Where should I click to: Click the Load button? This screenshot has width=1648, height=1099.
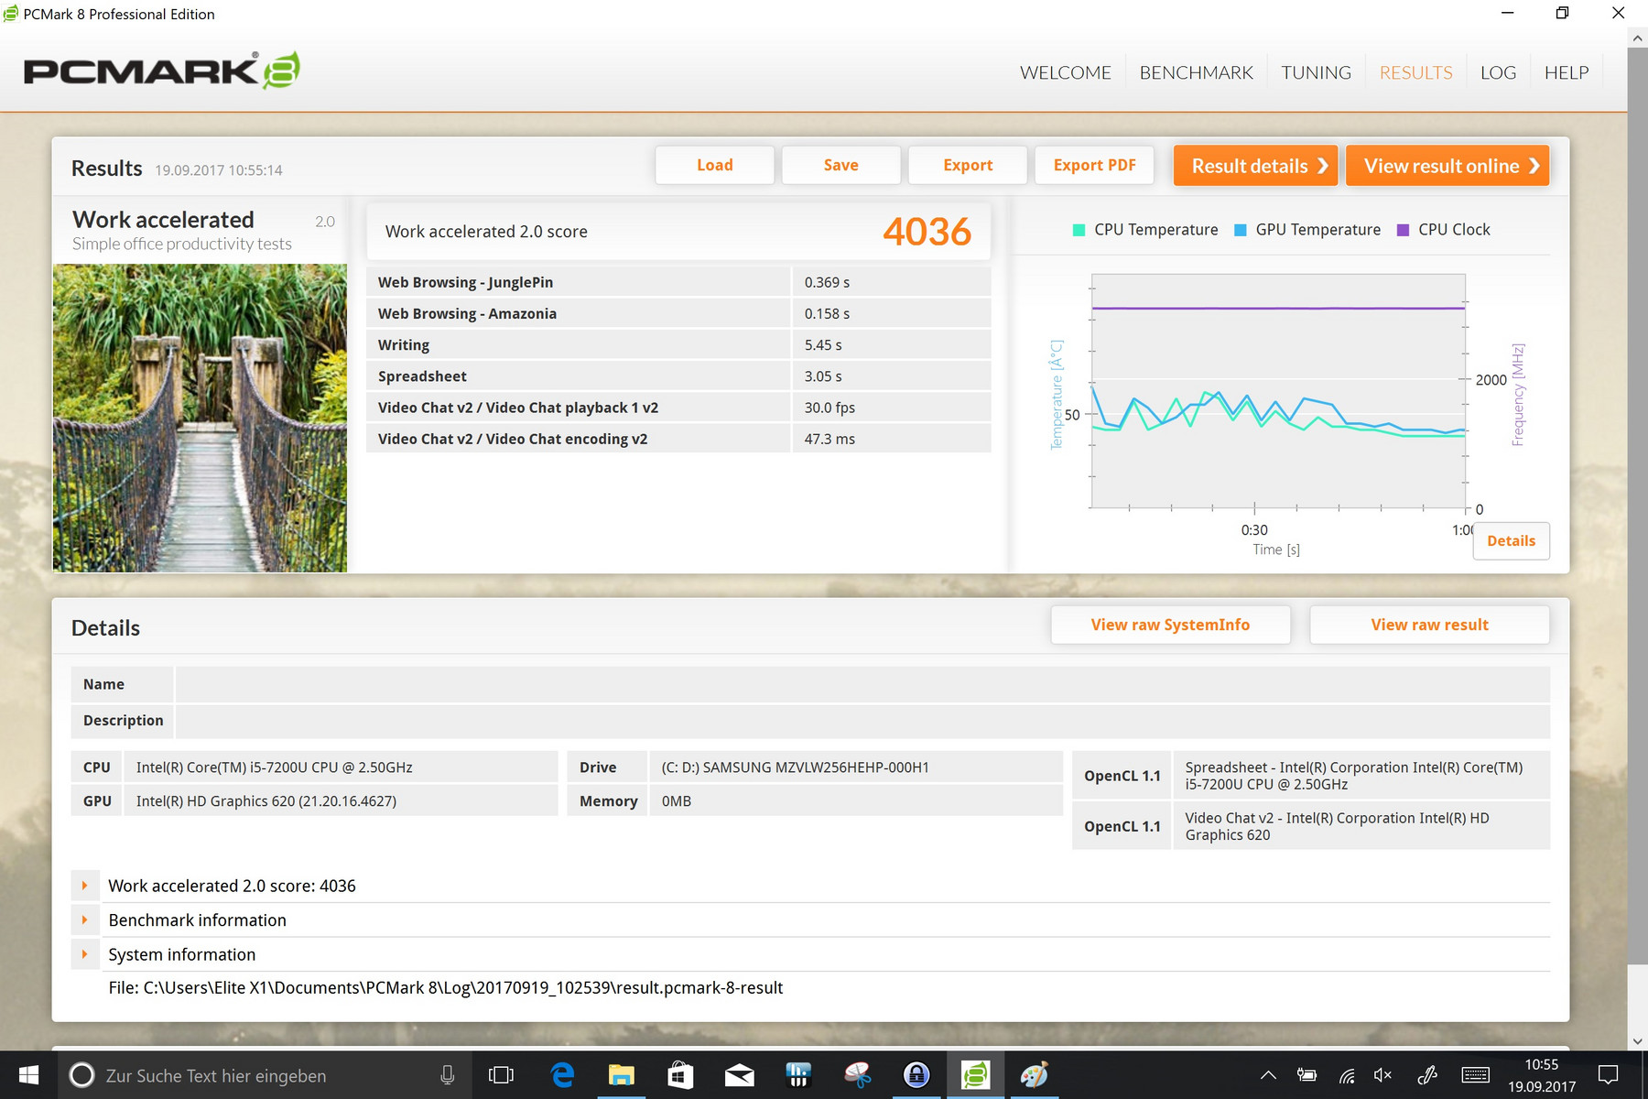[x=715, y=165]
